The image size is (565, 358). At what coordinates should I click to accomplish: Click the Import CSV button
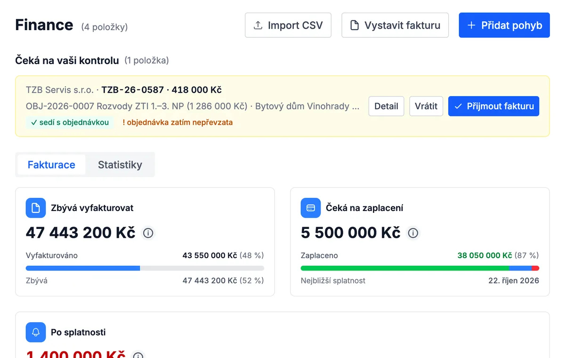[288, 25]
